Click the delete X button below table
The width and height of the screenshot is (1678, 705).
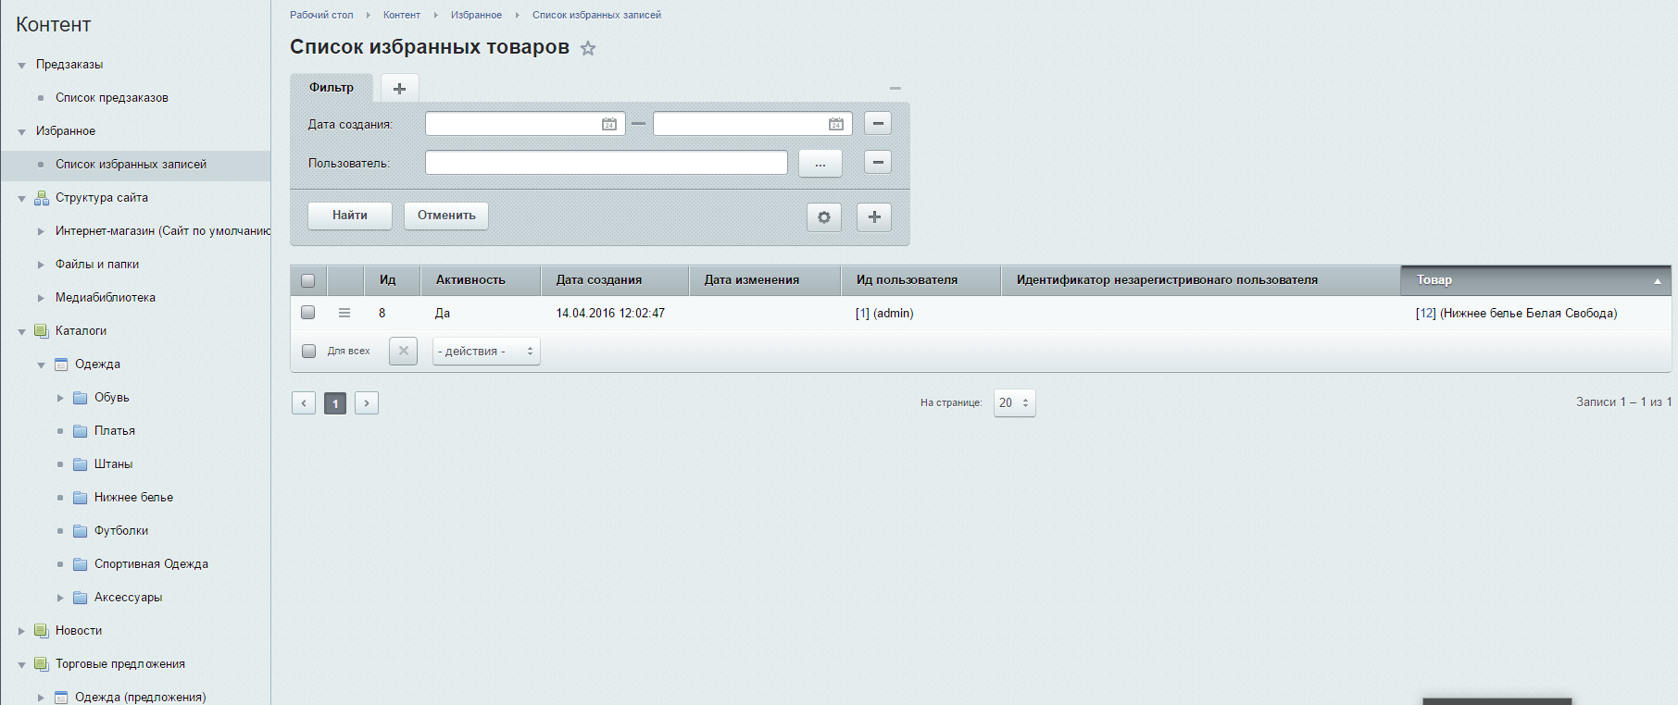(x=403, y=352)
